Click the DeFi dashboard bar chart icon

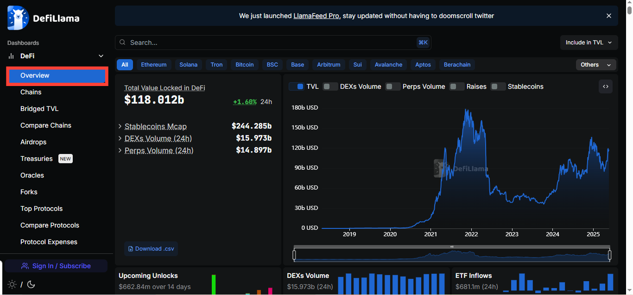(11, 56)
